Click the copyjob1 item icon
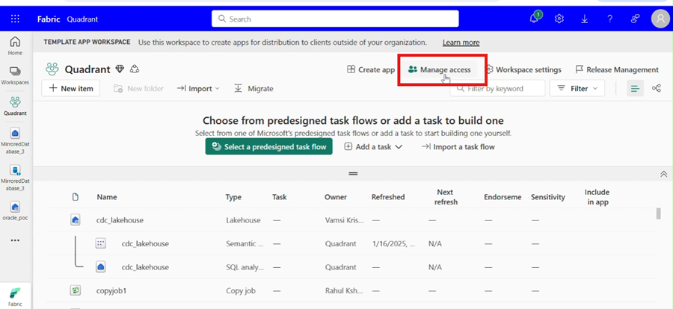The width and height of the screenshot is (673, 309). tap(76, 290)
